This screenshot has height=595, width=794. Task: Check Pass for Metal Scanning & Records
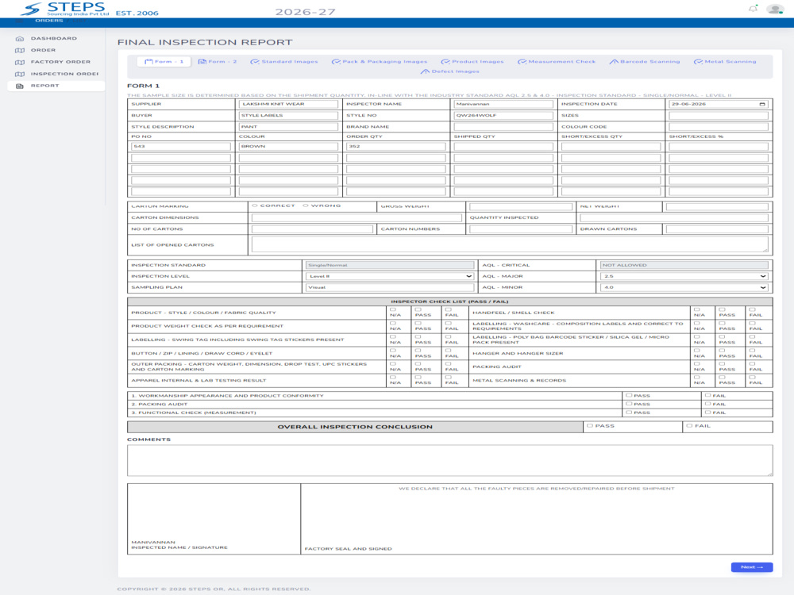[x=722, y=378]
